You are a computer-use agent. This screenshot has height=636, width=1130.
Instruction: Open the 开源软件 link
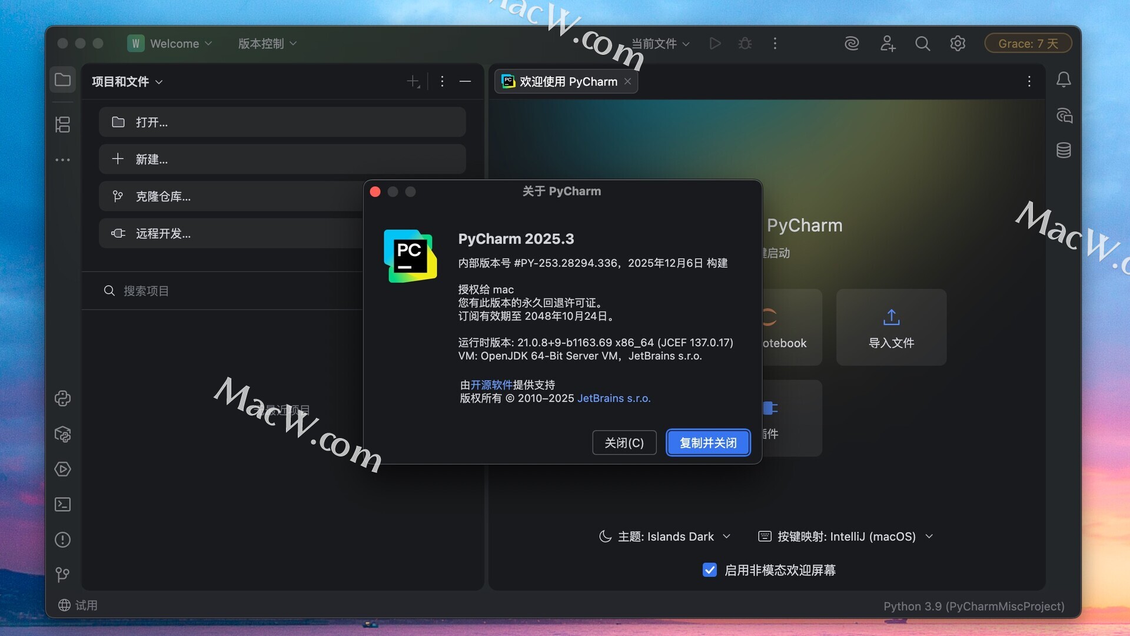491,385
